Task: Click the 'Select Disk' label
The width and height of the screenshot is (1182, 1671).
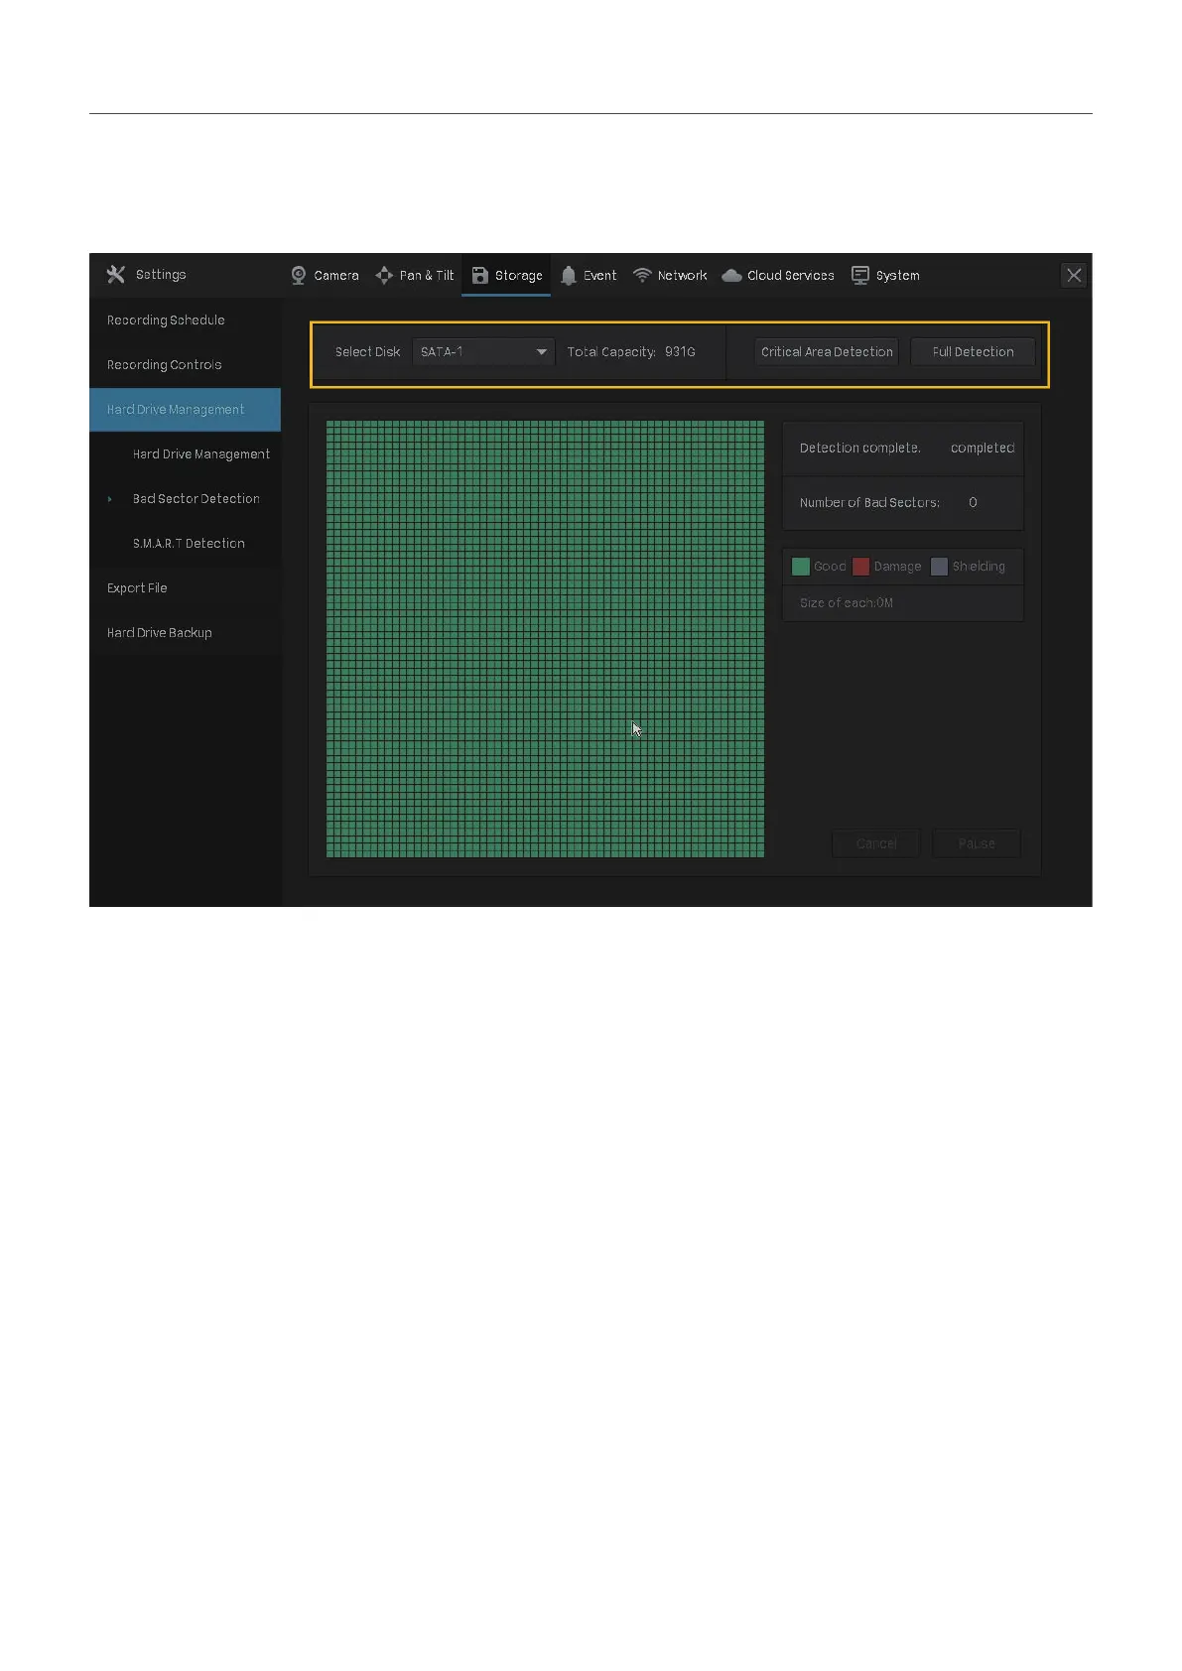Action: click(x=368, y=352)
